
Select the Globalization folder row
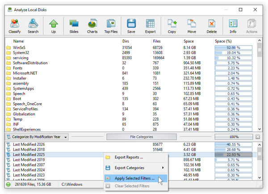pos(131,114)
